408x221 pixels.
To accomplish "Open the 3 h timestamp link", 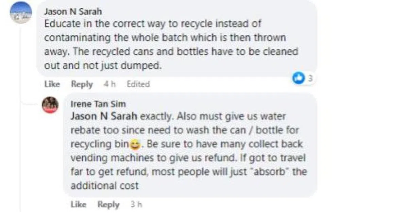I will 136,204.
